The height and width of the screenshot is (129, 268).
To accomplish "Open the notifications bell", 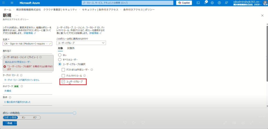I will (205, 3).
